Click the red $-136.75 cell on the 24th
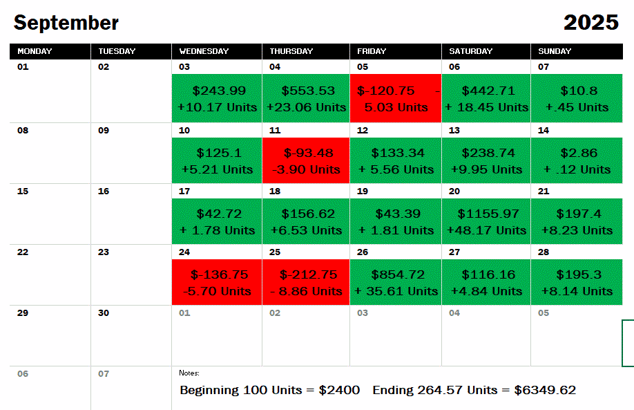634x410 pixels. click(217, 282)
